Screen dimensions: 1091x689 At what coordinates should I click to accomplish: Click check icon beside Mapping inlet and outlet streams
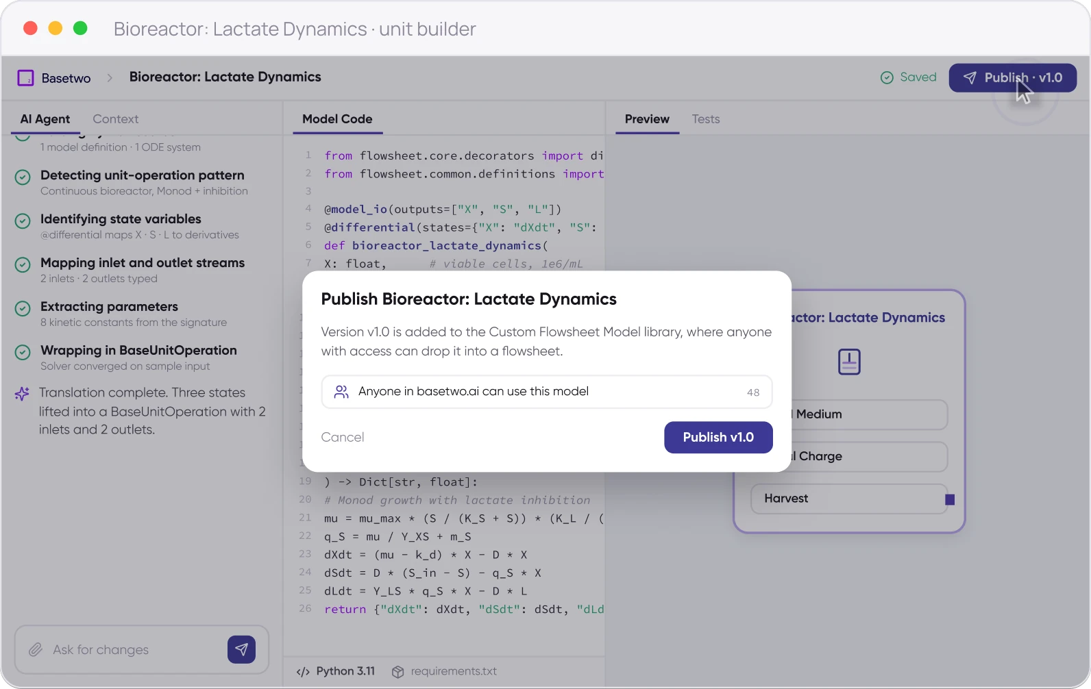coord(23,265)
